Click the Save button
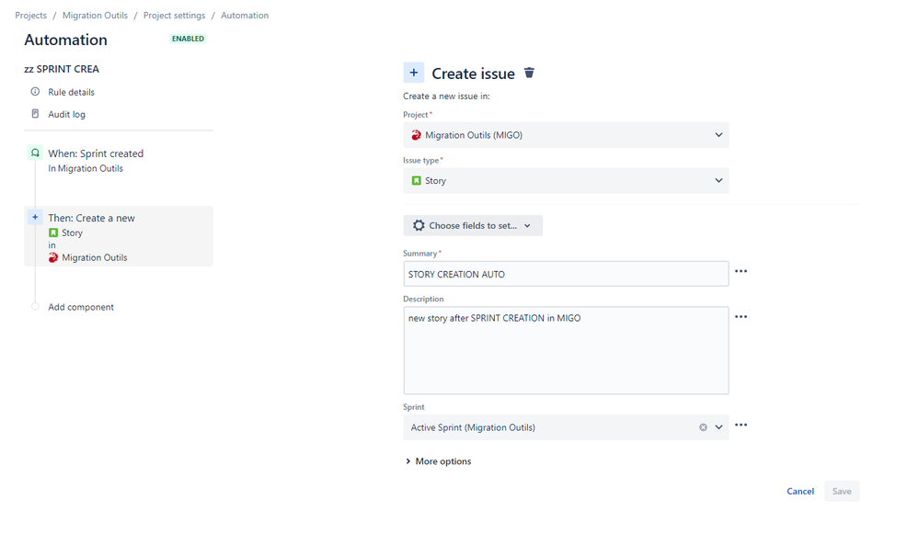This screenshot has width=919, height=533. (x=842, y=492)
